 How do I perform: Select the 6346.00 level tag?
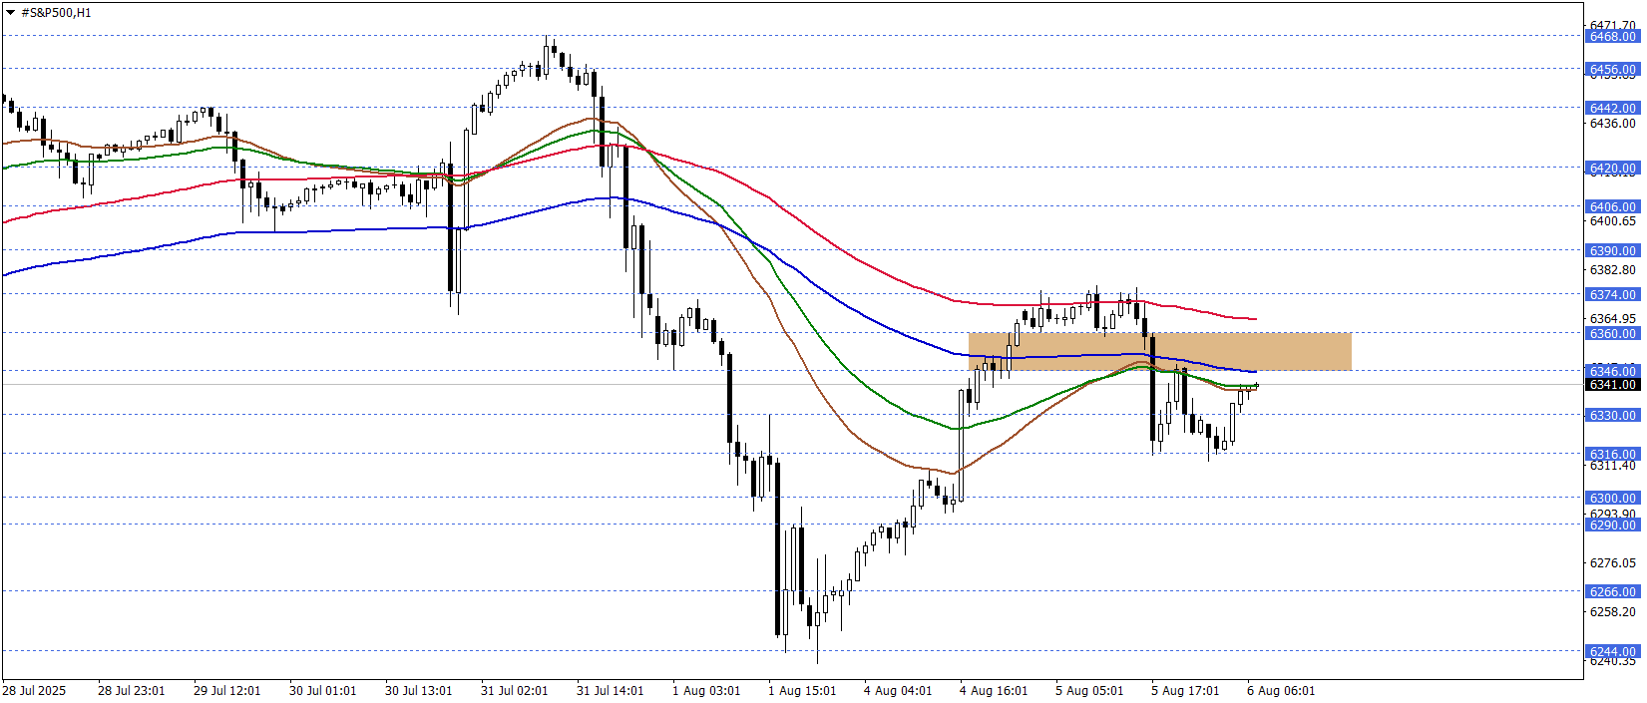(x=1612, y=371)
